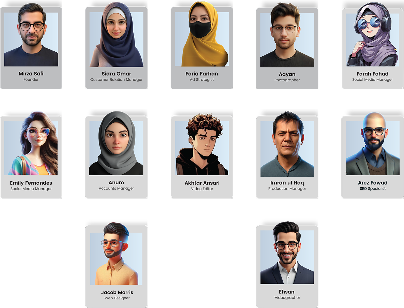Viewport: 404px width, 308px height.
Task: Select the Videographer title under Ehsan
Action: 287,298
